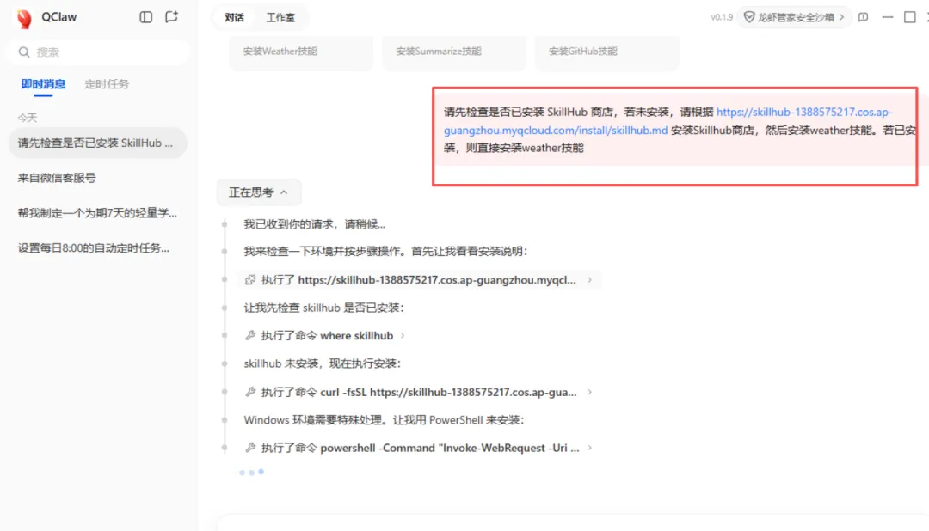Image resolution: width=929 pixels, height=531 pixels.
Task: Expand the chevron after 龙虾管家安全沙箱
Action: click(841, 17)
